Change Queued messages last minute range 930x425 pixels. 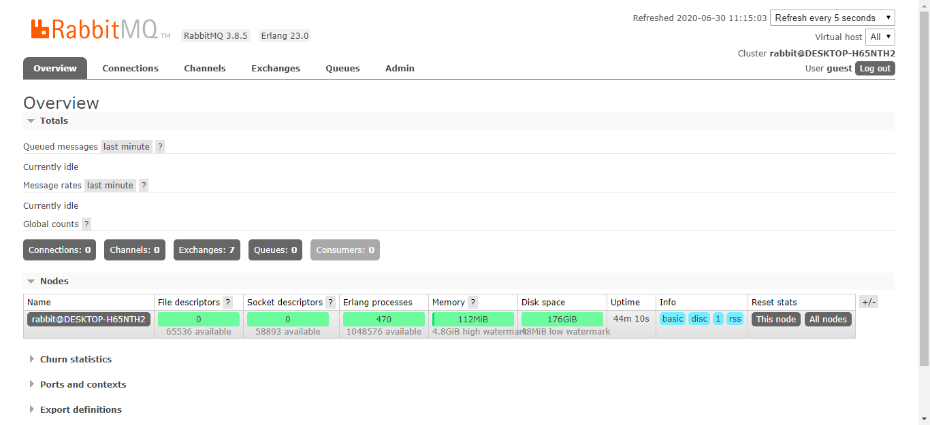(x=127, y=146)
